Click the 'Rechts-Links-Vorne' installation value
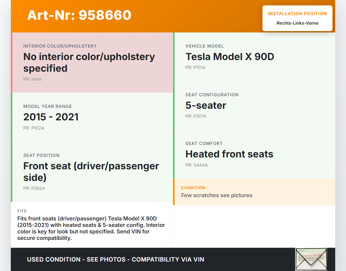 297,23
